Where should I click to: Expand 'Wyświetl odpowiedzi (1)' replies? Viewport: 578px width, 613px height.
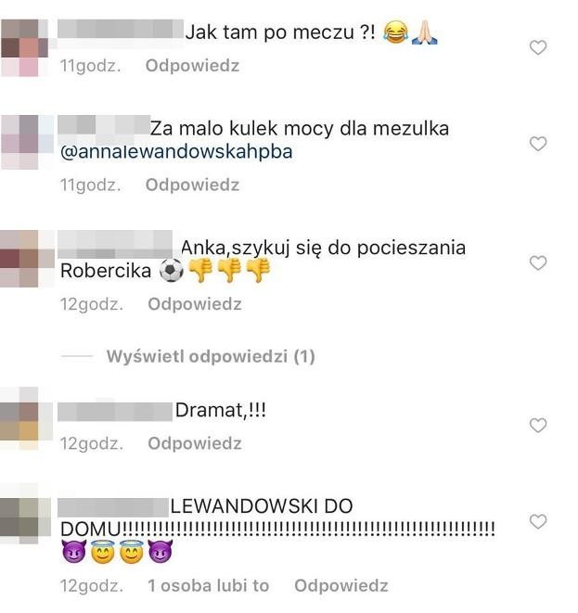pyautogui.click(x=211, y=356)
